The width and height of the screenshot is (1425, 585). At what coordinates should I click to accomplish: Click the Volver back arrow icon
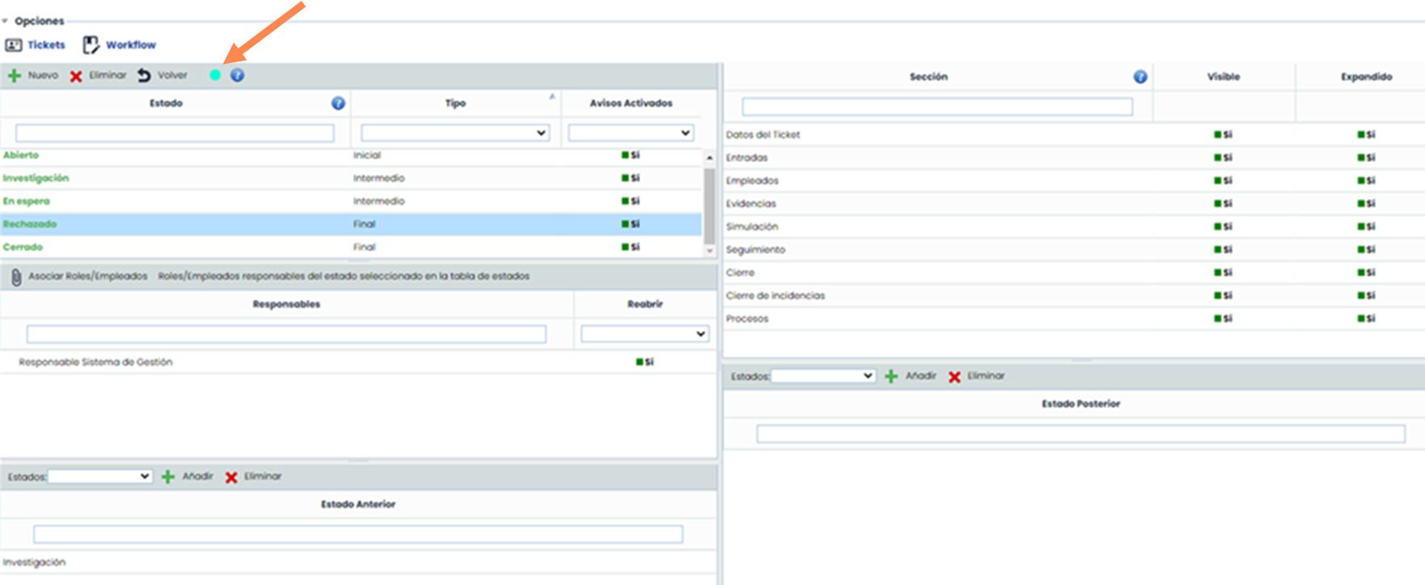click(x=144, y=75)
